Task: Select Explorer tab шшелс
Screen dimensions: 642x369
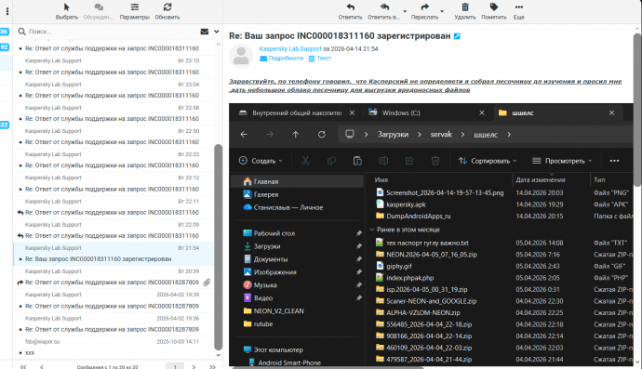Action: [557, 112]
